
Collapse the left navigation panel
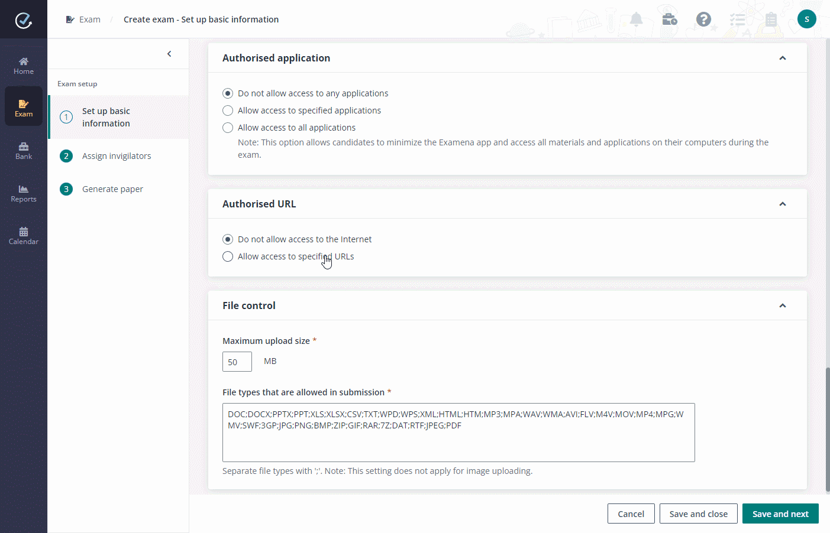coord(169,53)
